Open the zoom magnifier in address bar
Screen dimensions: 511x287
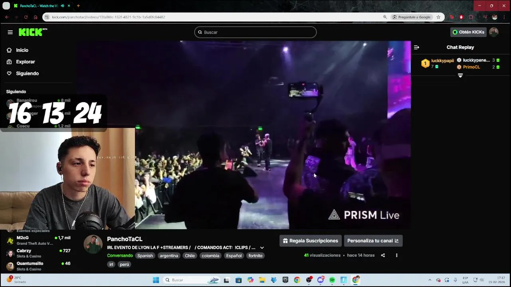[x=385, y=17]
